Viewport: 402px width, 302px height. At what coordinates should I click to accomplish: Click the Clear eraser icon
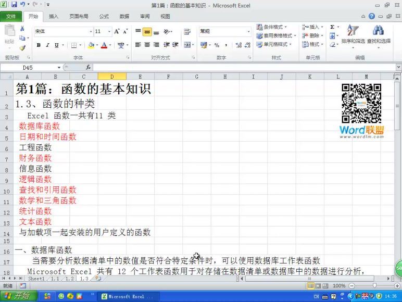[333, 45]
